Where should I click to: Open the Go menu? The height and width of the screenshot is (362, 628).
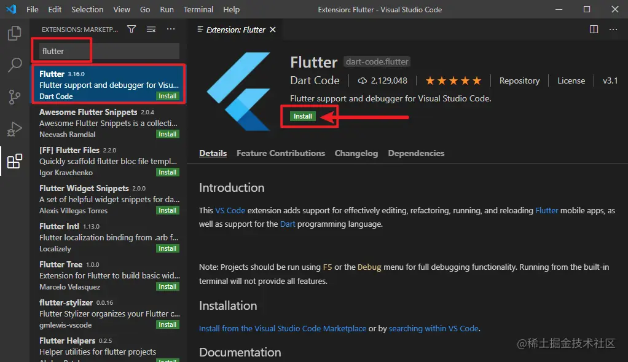point(145,9)
